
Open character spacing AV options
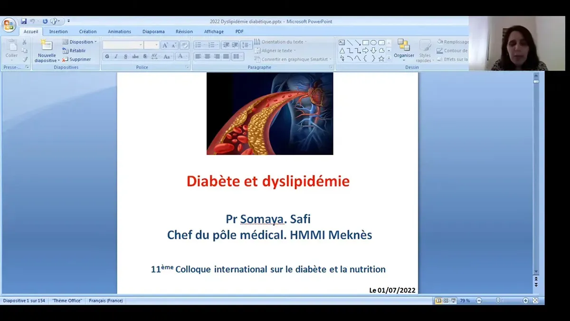pos(155,56)
